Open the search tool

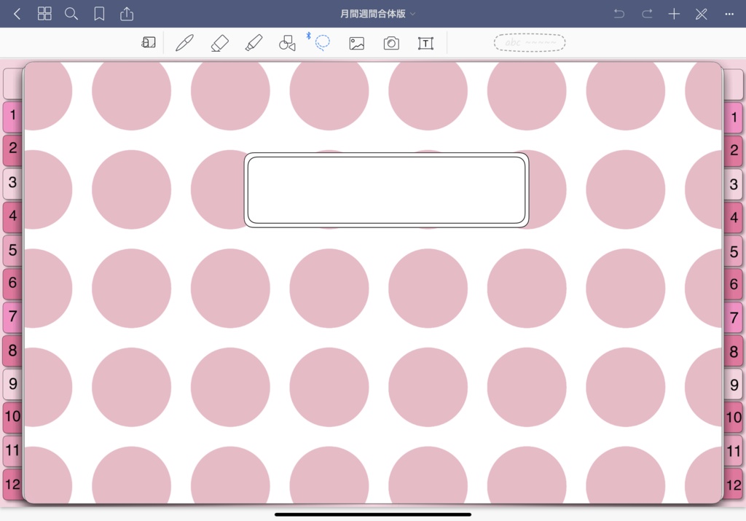(x=71, y=14)
